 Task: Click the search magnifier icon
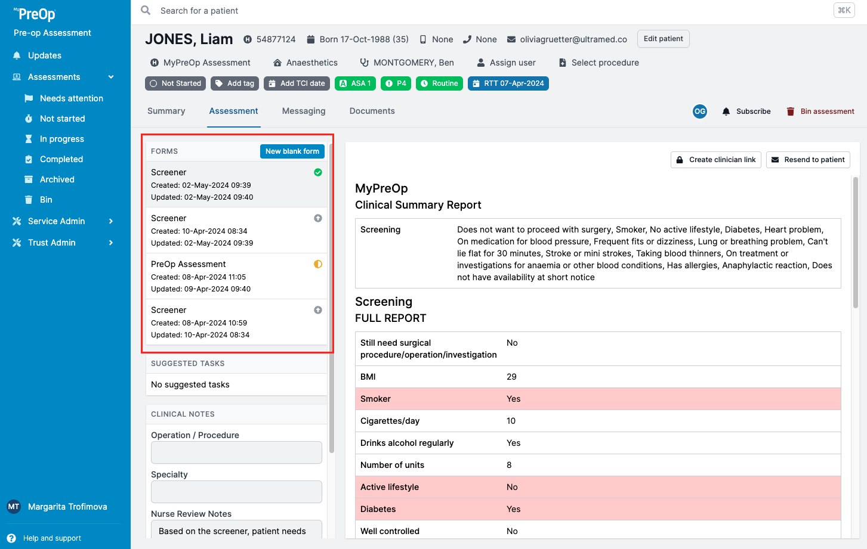(x=146, y=10)
